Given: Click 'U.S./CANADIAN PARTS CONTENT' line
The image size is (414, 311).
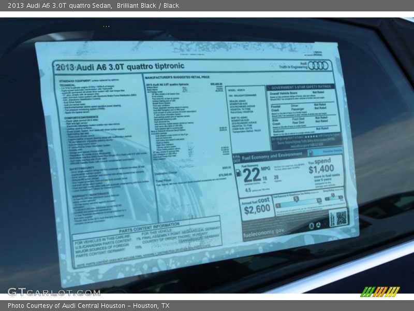Looking at the screenshot, I should pyautogui.click(x=103, y=244).
